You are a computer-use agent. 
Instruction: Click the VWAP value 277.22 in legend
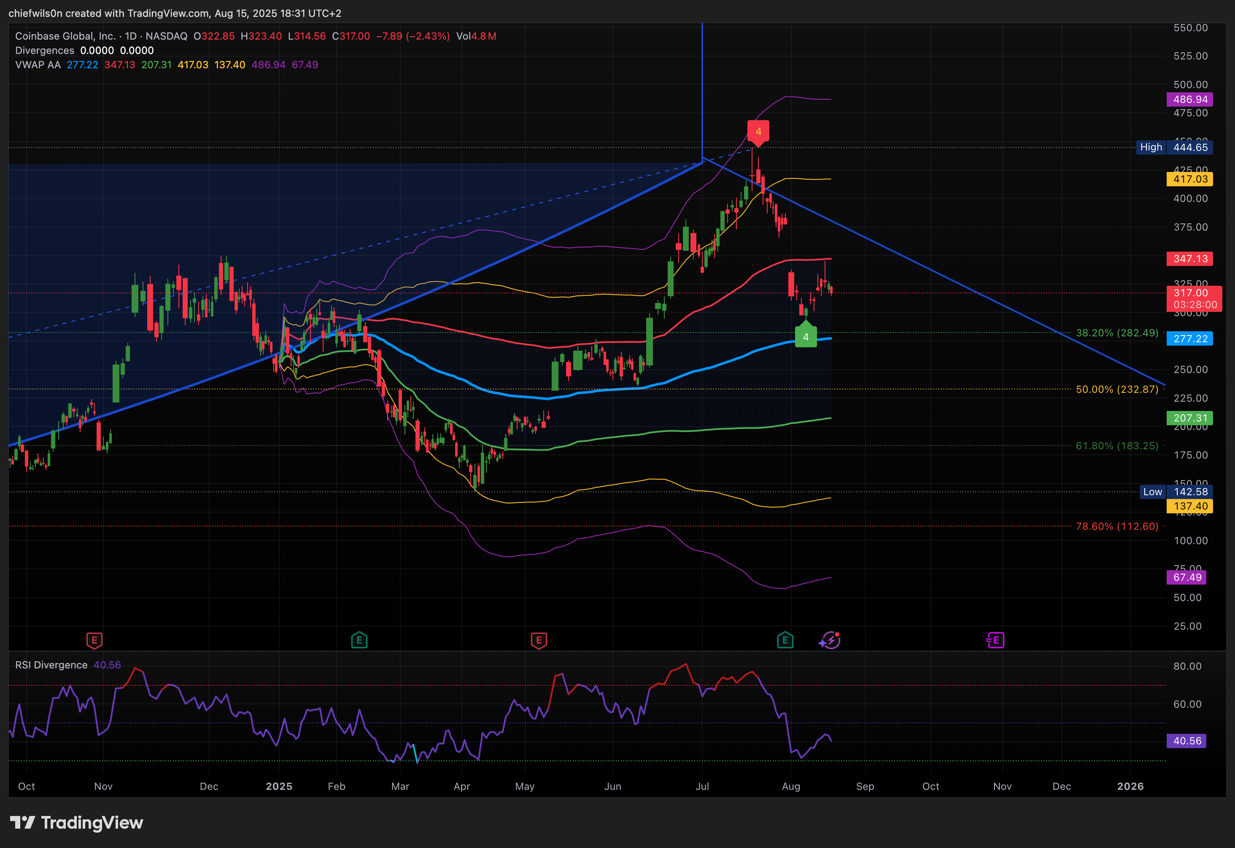[x=82, y=65]
